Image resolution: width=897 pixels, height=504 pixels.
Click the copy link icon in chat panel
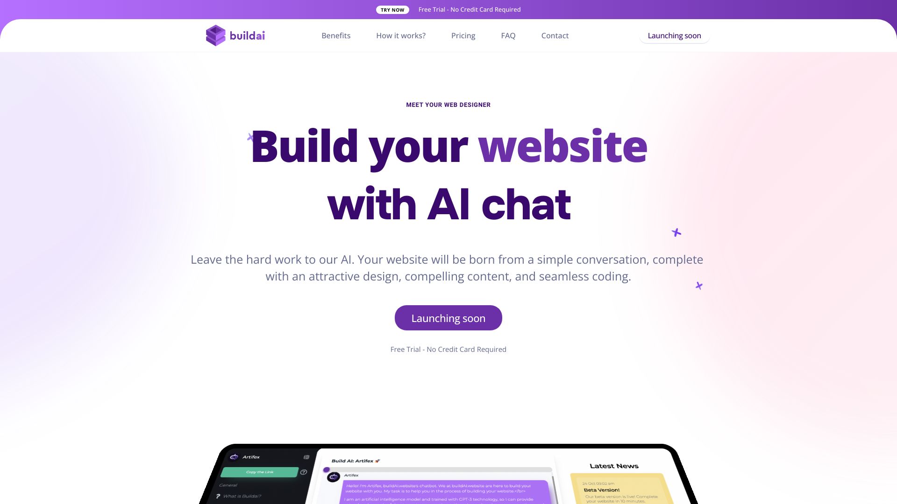(x=259, y=471)
